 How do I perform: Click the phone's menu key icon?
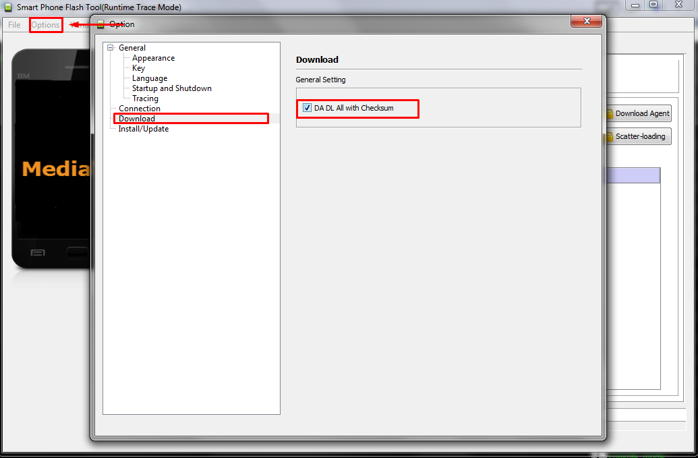click(37, 253)
